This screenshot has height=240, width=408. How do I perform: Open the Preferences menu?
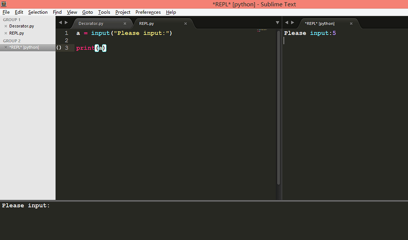coord(148,12)
